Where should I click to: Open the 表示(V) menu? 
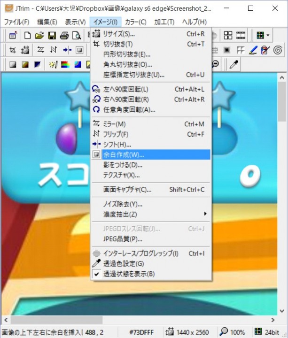(75, 22)
